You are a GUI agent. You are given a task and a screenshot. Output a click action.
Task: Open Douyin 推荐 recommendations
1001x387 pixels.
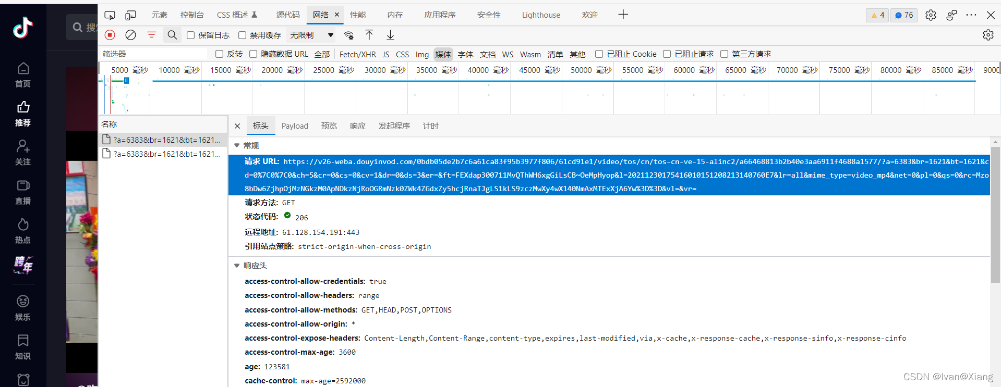[23, 114]
